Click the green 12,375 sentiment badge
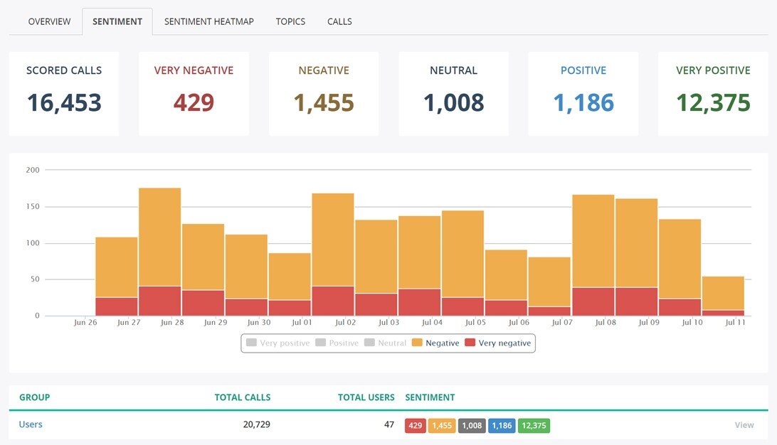This screenshot has width=777, height=445. tap(534, 426)
